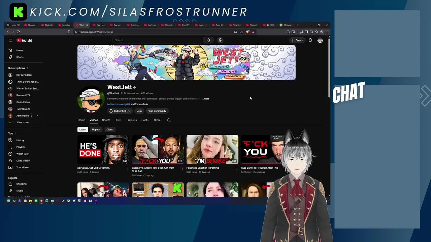Select the Oldest sort chip
The height and width of the screenshot is (242, 431).
(x=110, y=129)
